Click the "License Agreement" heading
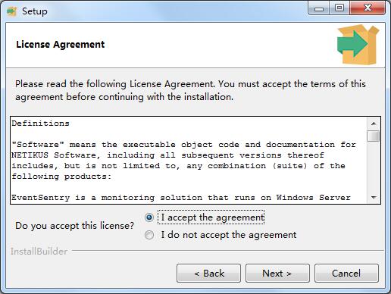Screen dimensions: 391x294 [x=60, y=45]
